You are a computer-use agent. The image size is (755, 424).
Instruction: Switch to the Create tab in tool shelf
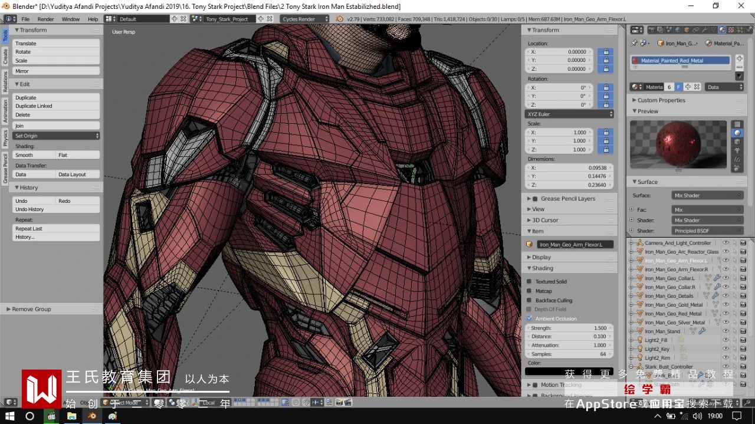(x=5, y=57)
